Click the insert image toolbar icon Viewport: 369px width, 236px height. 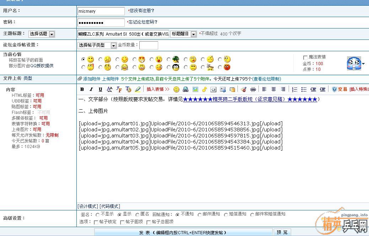pyautogui.click(x=195, y=89)
